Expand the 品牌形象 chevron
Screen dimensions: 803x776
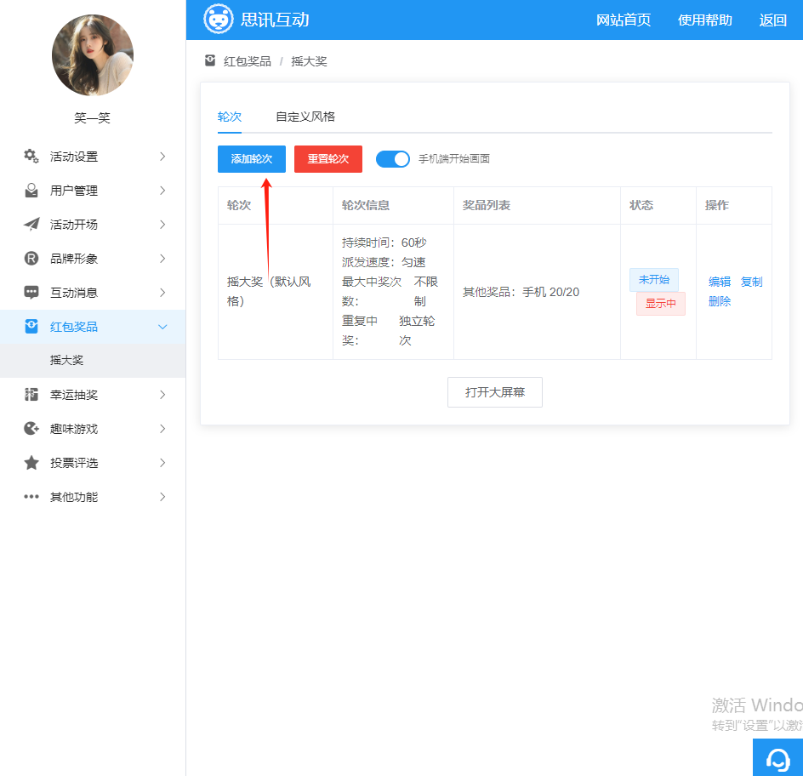(x=162, y=259)
